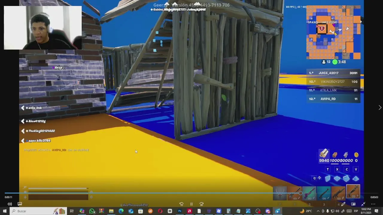Screen dimensions: 383x215
Task: Click the wood material count 9940
Action: (x=324, y=161)
